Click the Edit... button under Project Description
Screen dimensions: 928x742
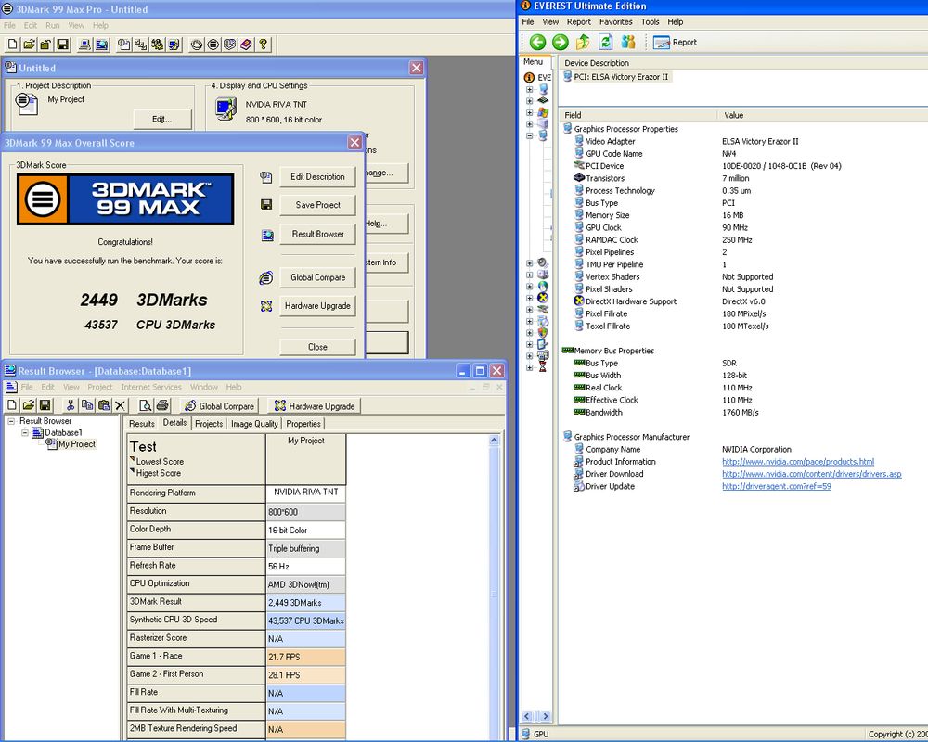pyautogui.click(x=162, y=119)
